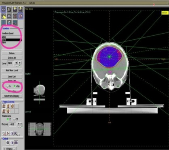This screenshot has height=150, width=169.
Task: Click the yellow dose value swatch top right
Action: 165,13
